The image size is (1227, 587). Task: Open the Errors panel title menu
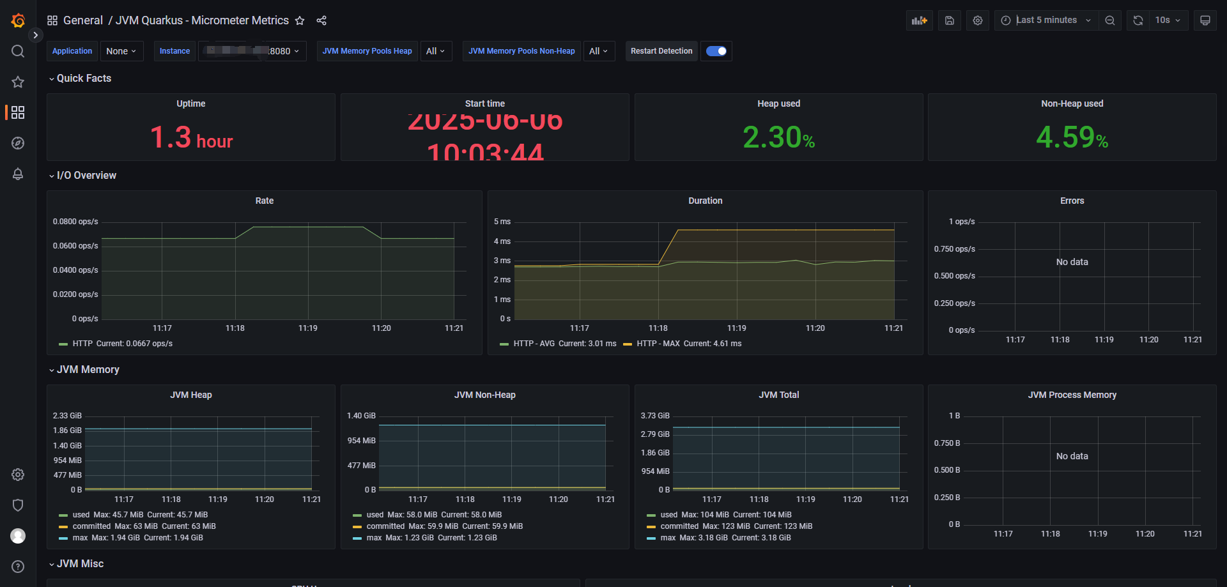tap(1072, 201)
